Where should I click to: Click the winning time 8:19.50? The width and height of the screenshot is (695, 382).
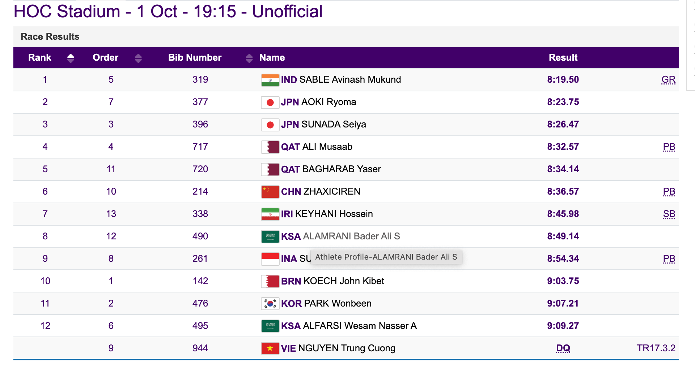563,79
